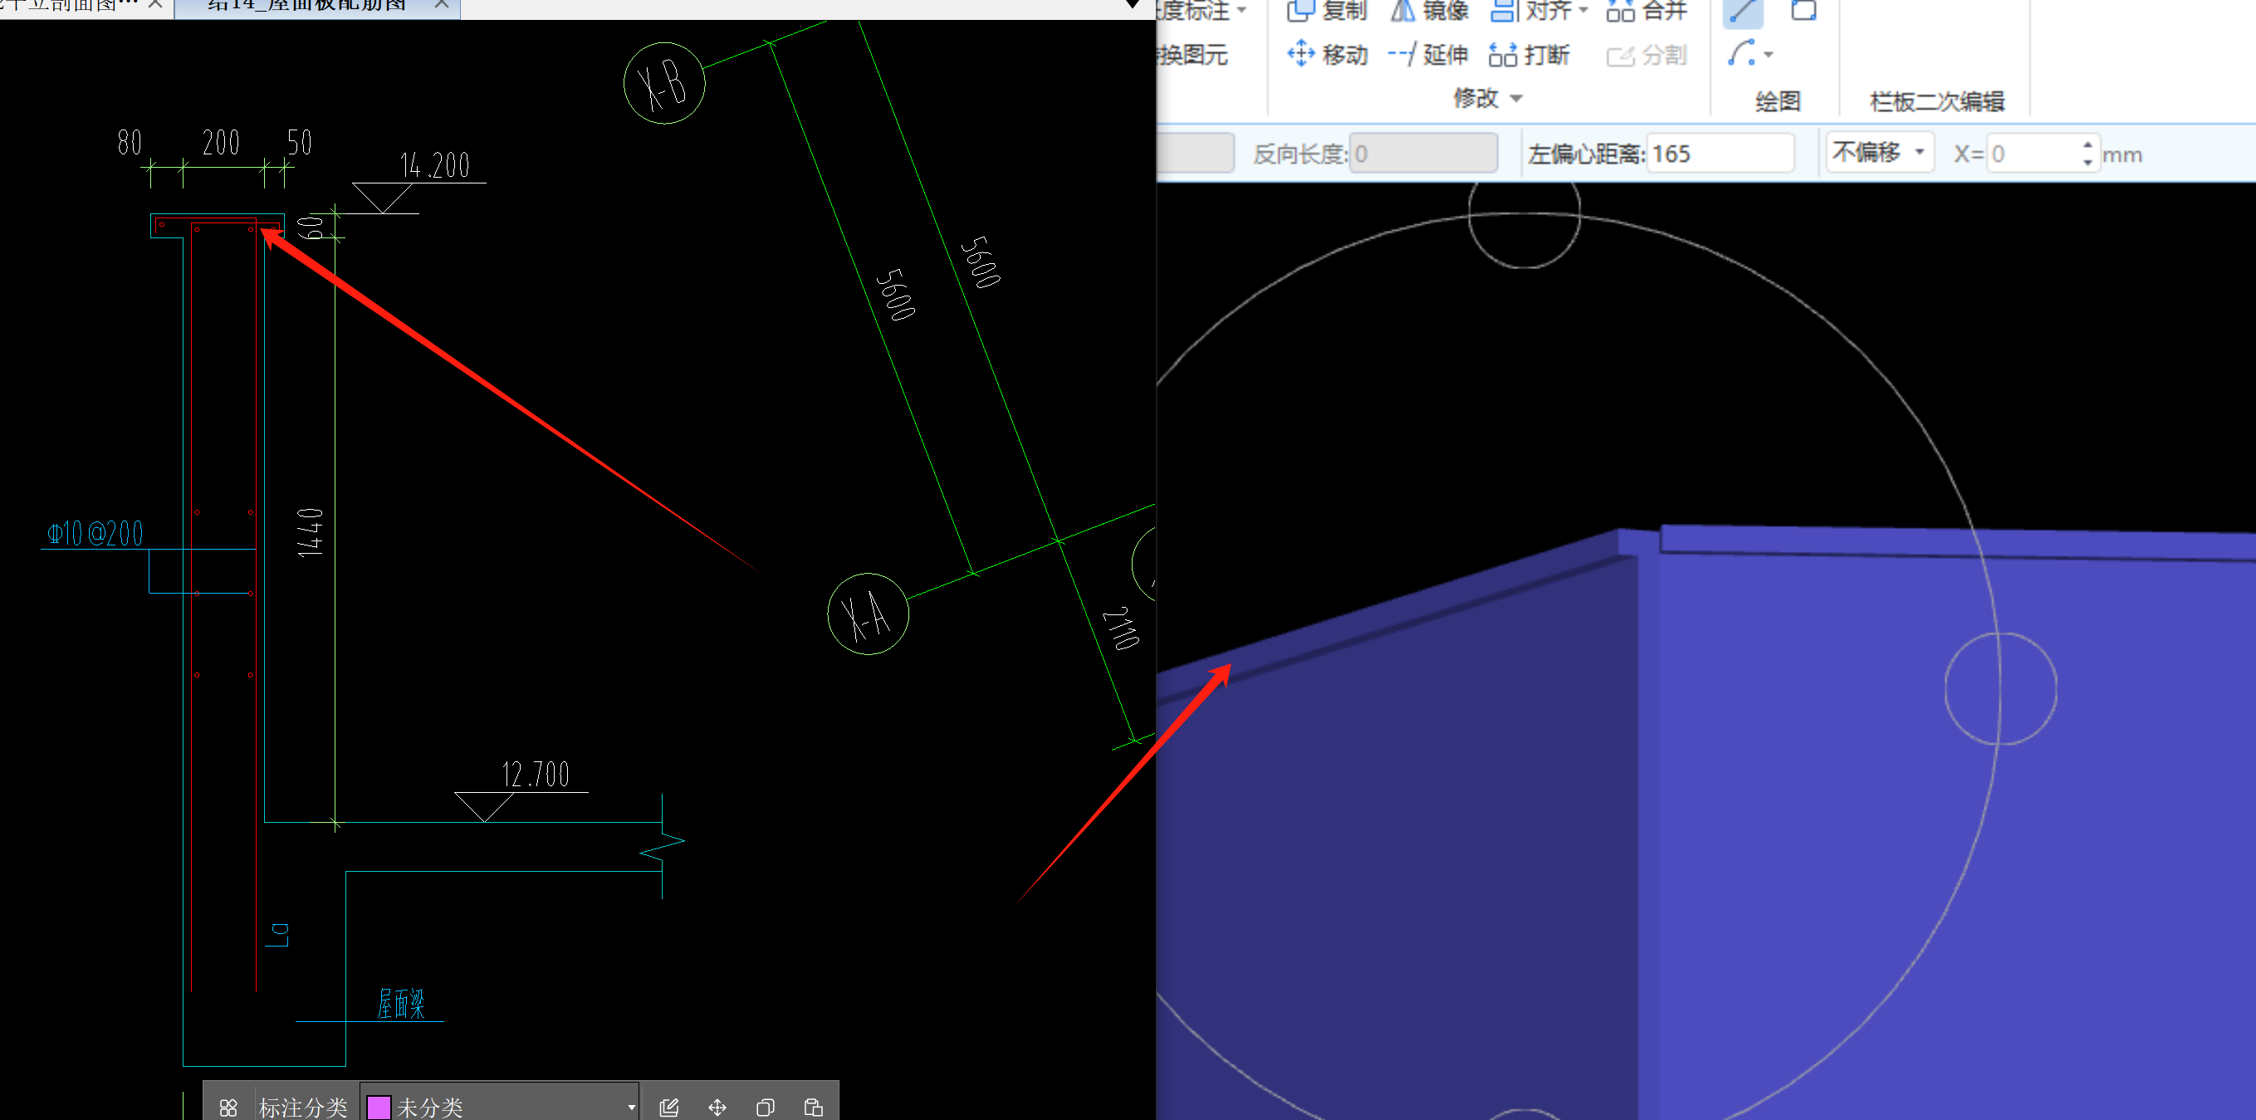Click the edit annotation icon in bottom bar
The height and width of the screenshot is (1120, 2256).
tap(668, 1107)
